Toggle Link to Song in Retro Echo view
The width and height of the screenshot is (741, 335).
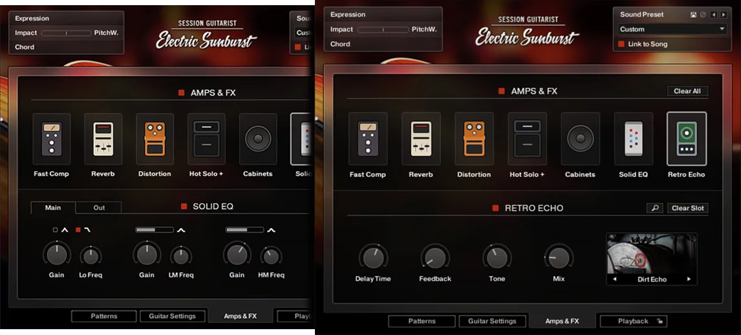click(622, 45)
